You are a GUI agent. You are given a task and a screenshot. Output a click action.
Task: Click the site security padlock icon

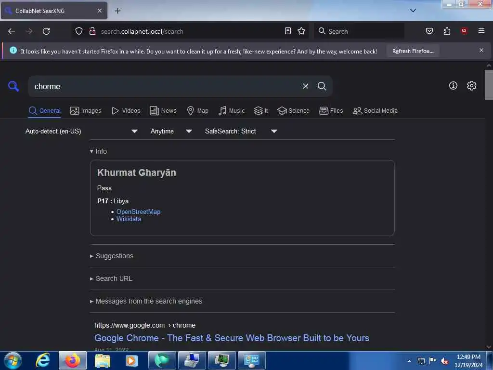pos(92,31)
